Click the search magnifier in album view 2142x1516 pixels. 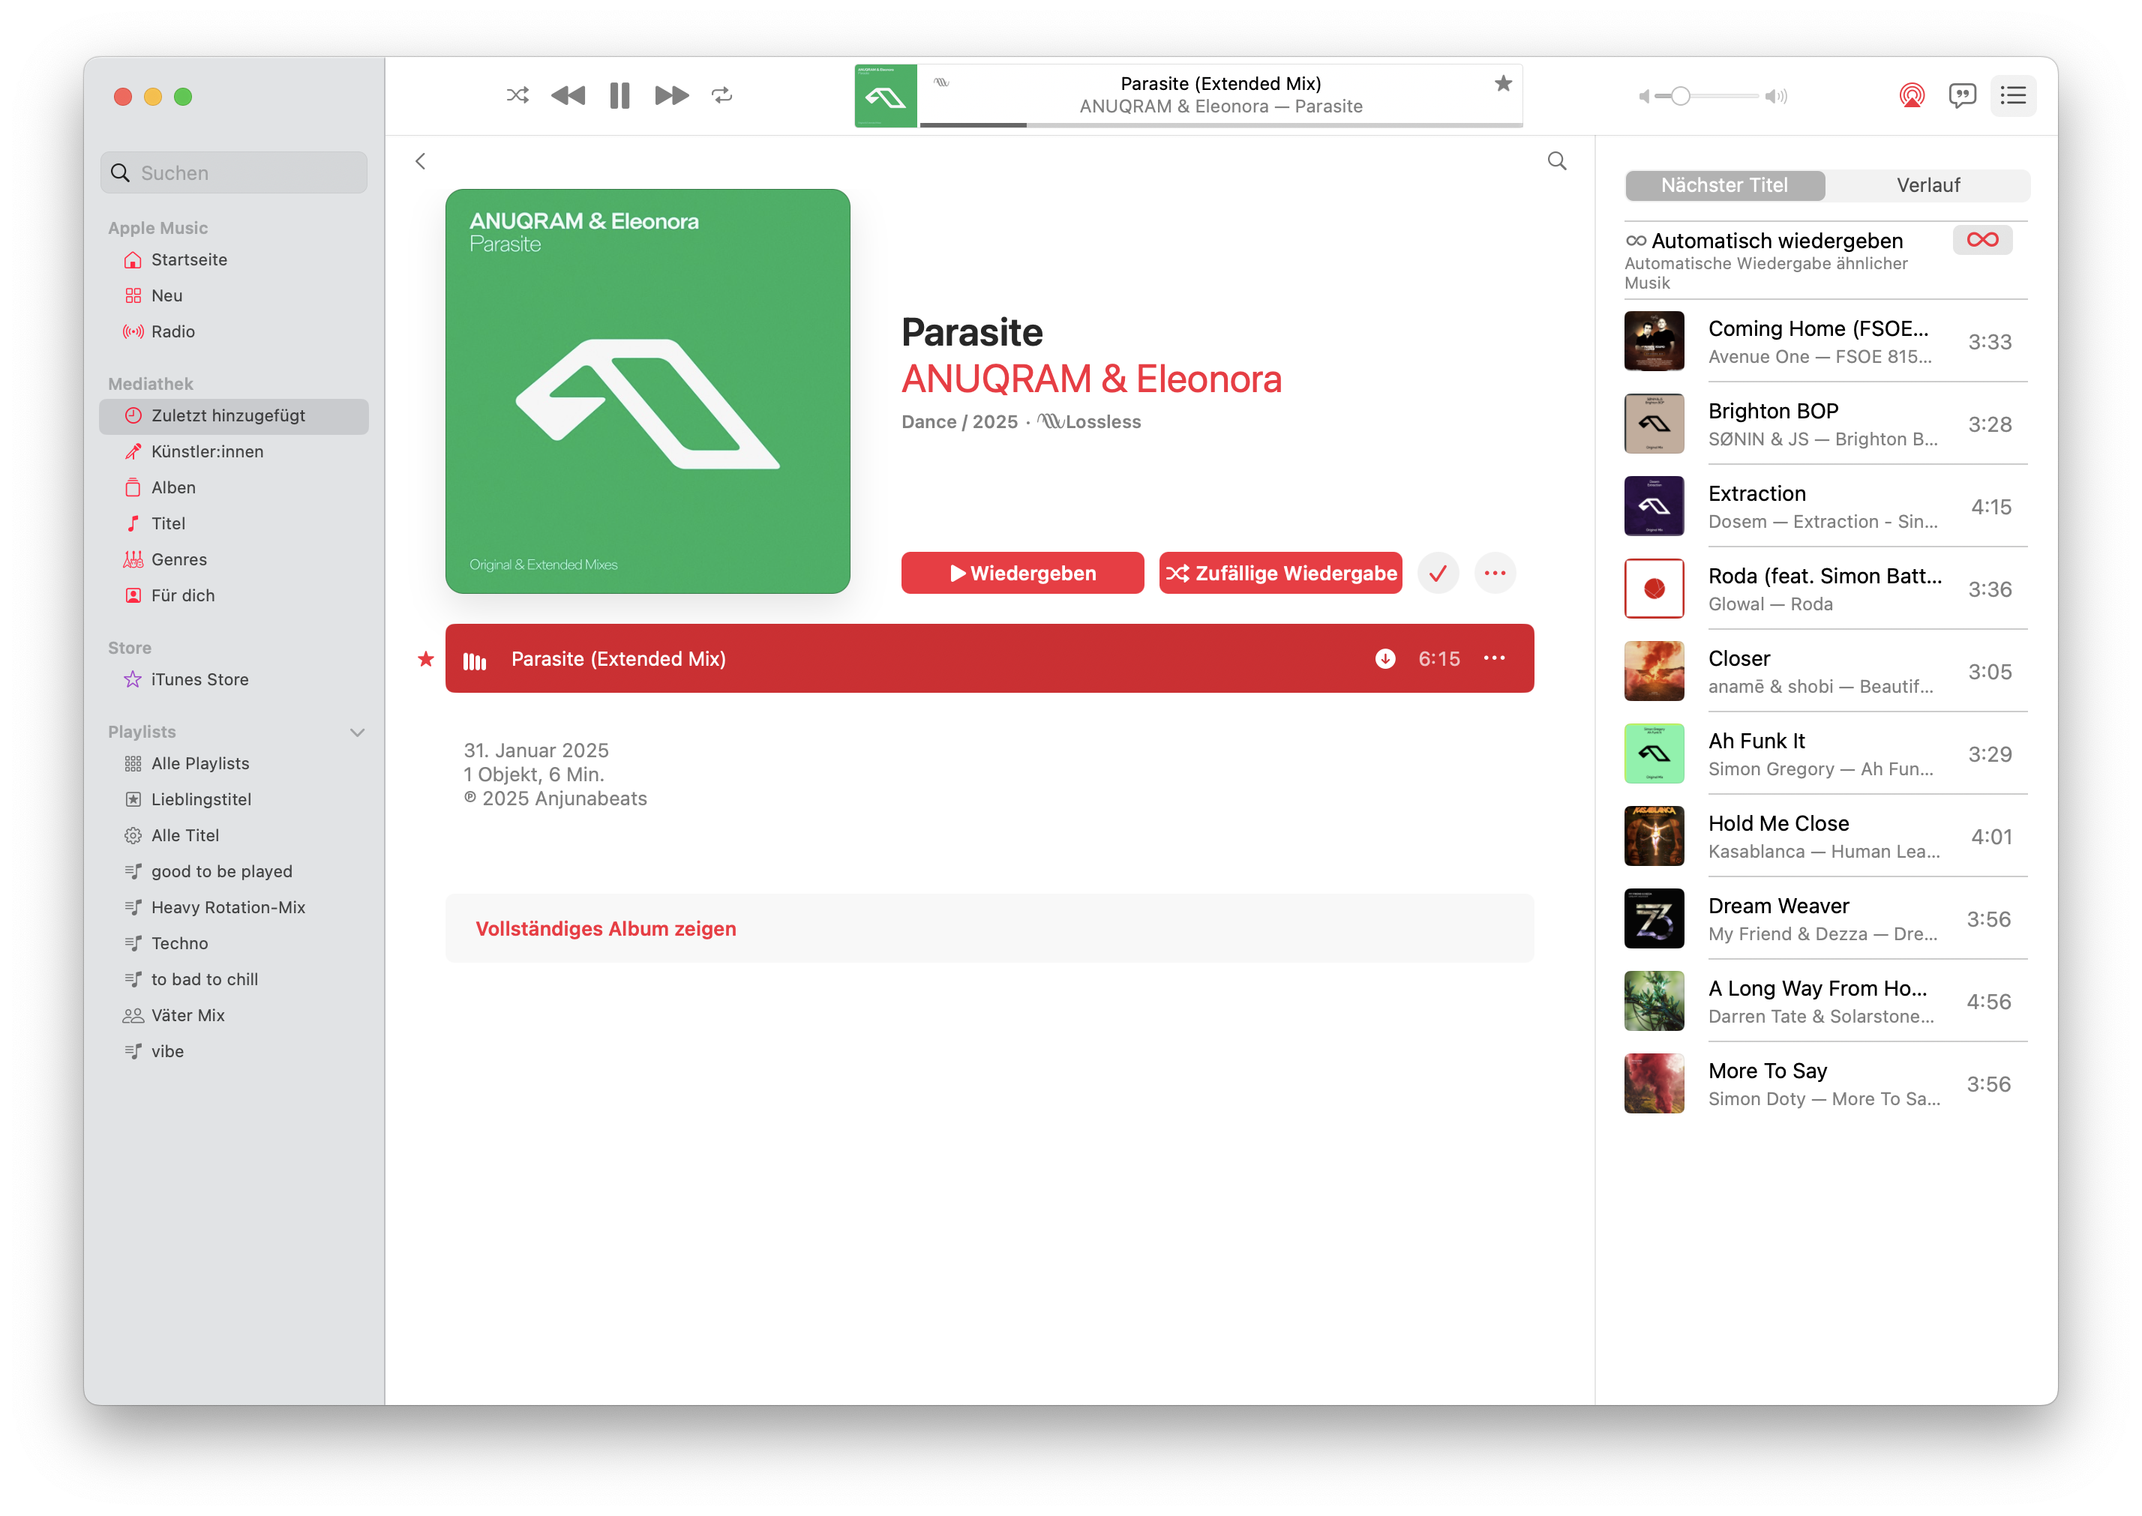1556,161
